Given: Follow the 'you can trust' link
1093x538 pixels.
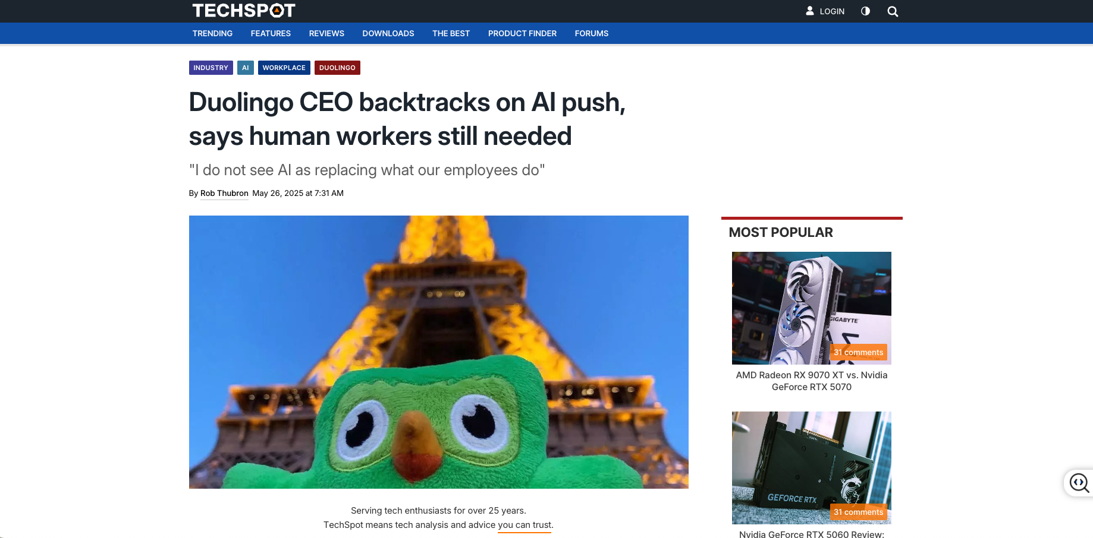Looking at the screenshot, I should [x=524, y=525].
